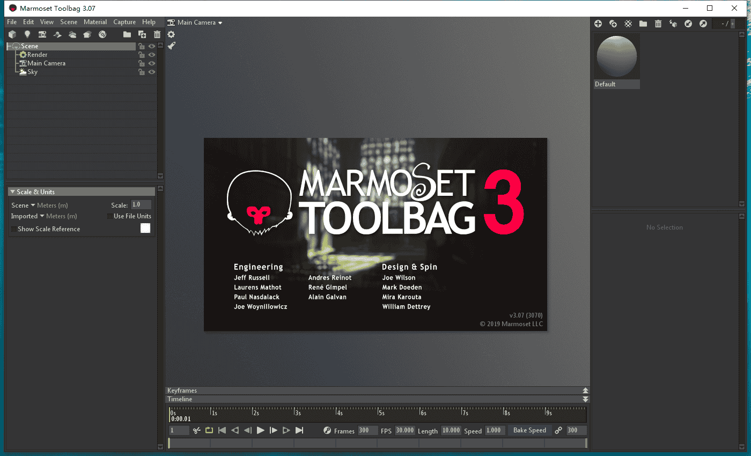Click the scissors icon in the timeline

click(197, 430)
